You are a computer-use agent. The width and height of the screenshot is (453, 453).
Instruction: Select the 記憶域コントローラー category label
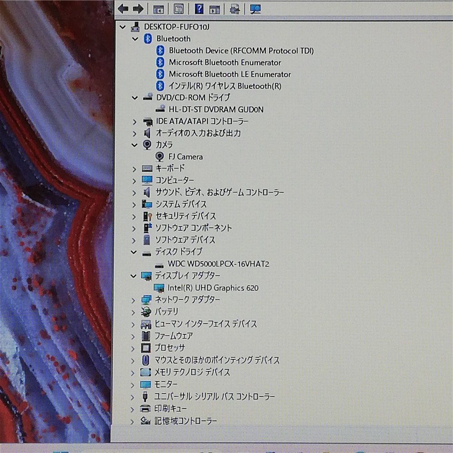tap(185, 421)
